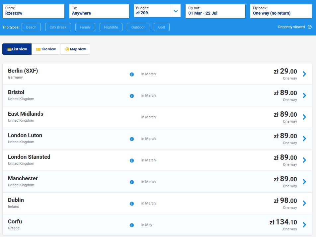Image resolution: width=316 pixels, height=237 pixels.
Task: Click the To field showing Anywhere
Action: pos(99,11)
